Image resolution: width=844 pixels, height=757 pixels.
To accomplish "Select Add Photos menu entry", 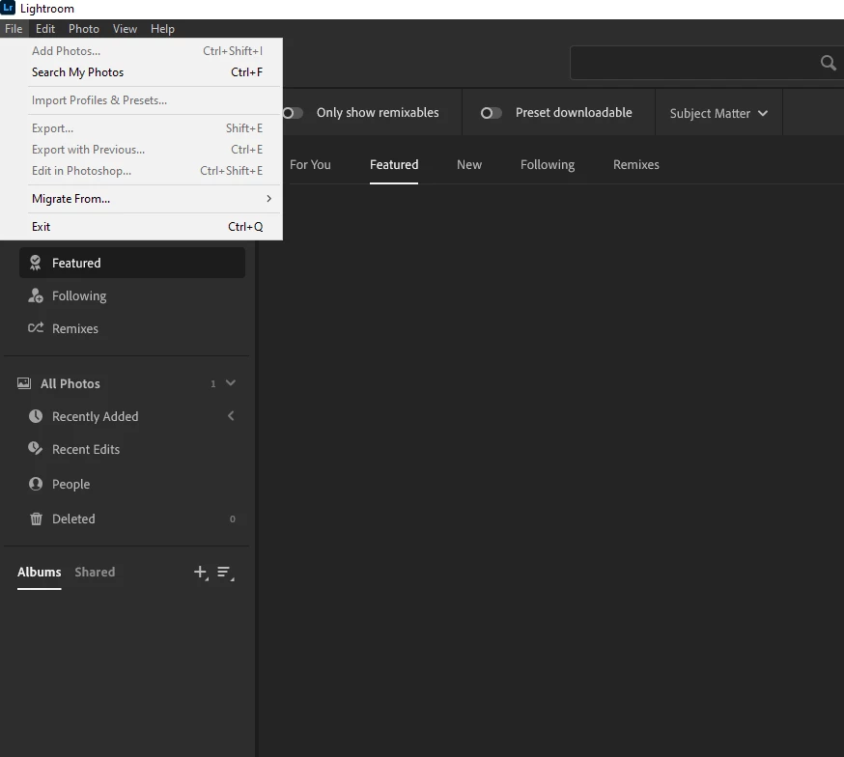I will click(141, 51).
